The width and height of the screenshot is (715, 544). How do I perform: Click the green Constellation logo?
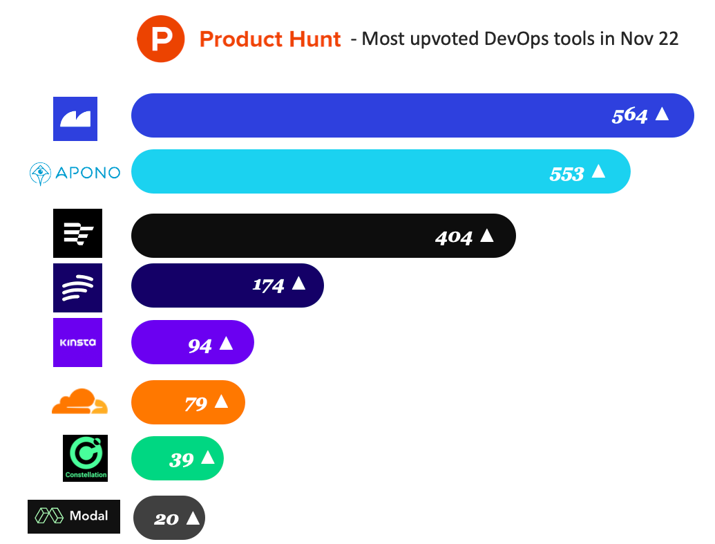pos(86,457)
